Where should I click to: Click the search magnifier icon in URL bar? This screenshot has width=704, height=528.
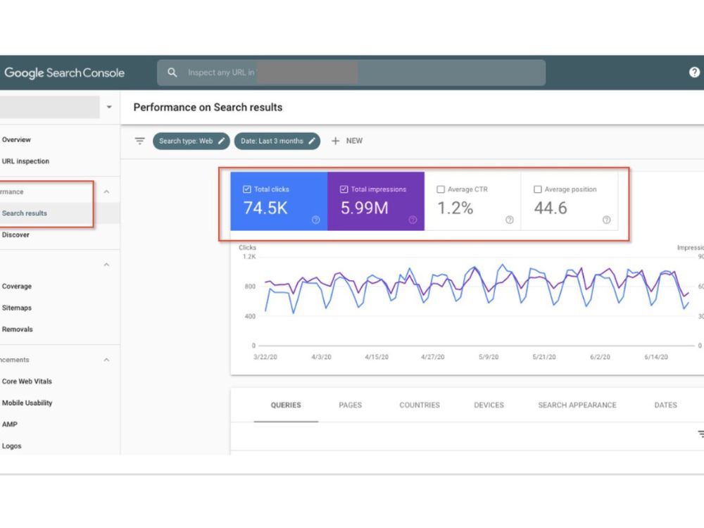[x=172, y=73]
